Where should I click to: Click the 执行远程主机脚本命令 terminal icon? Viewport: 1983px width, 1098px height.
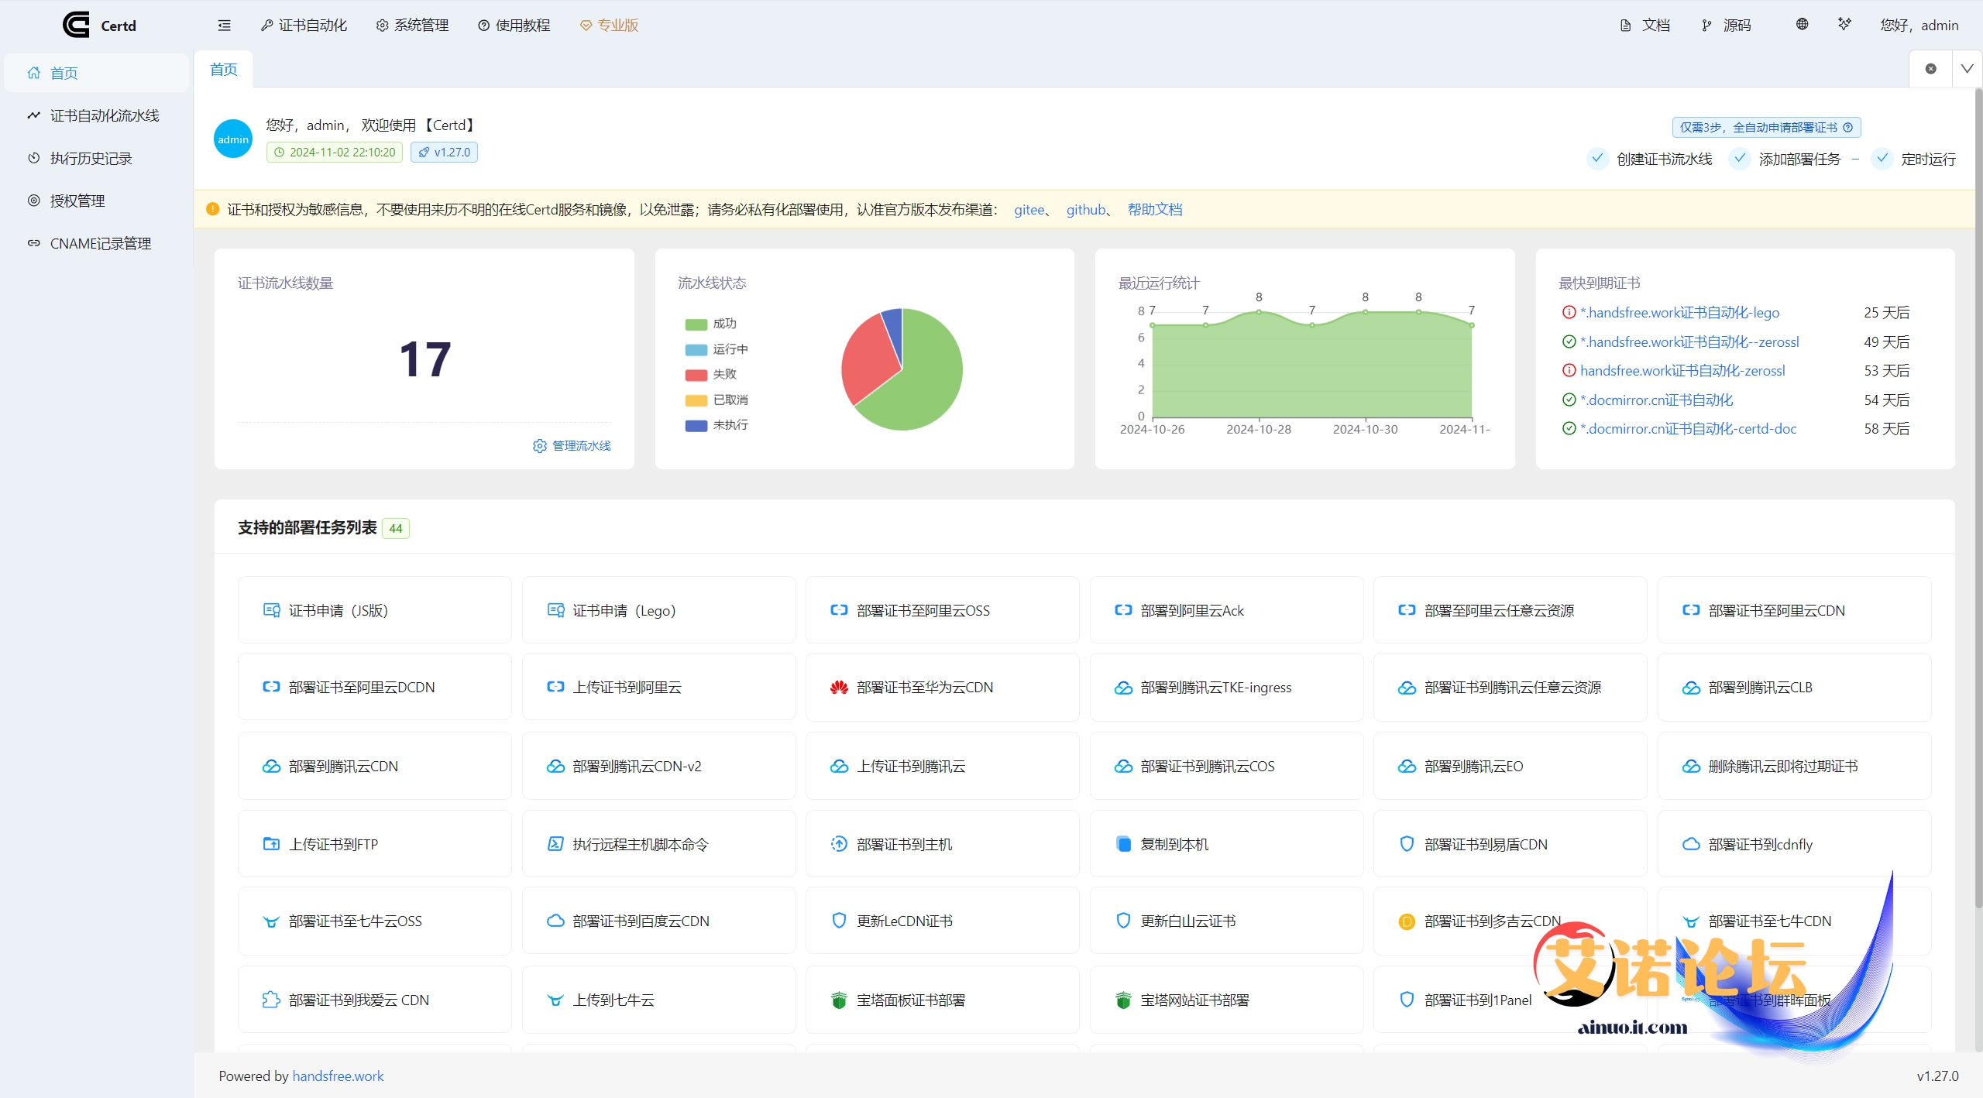(555, 844)
